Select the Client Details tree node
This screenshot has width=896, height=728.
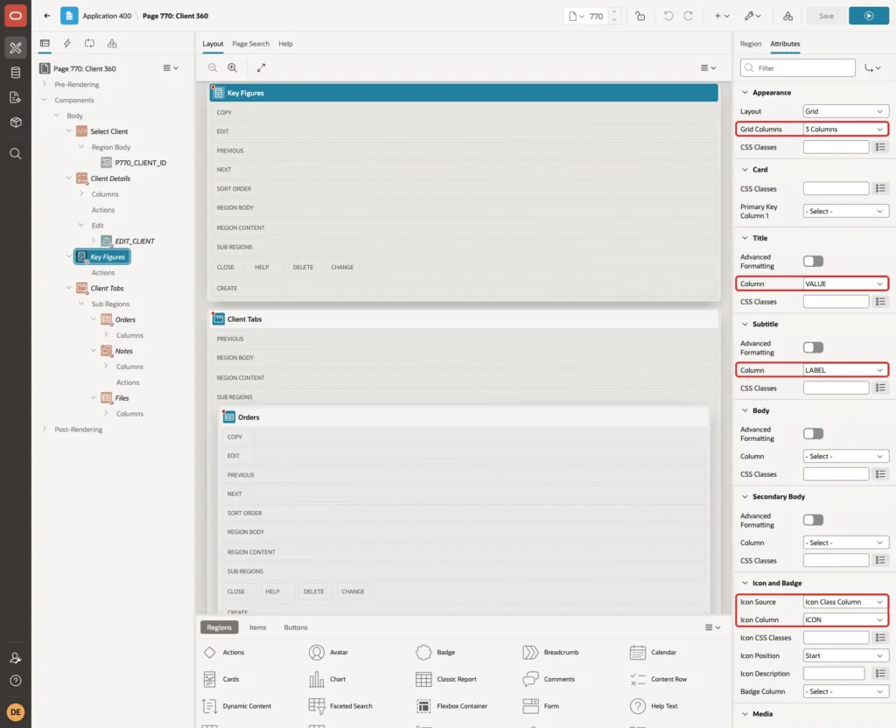pos(110,178)
